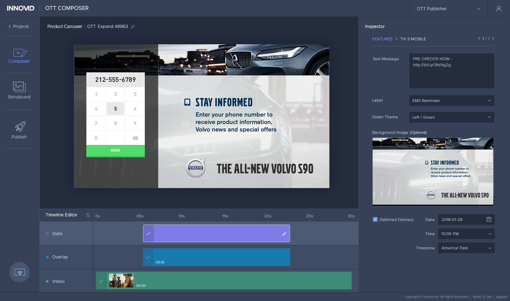Click the edit pencil on Slate clip
The width and height of the screenshot is (510, 301).
[284, 234]
